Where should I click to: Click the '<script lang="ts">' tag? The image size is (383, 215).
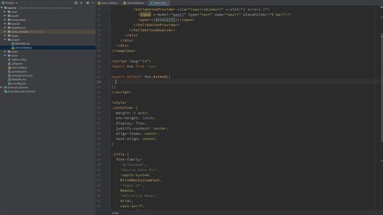pyautogui.click(x=131, y=61)
